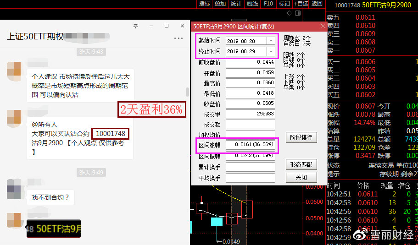Click 返回 to go back
Image resolution: width=418 pixels, height=245 pixels.
(317, 4)
